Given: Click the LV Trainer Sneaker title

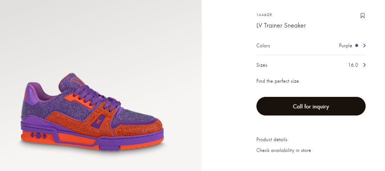Looking at the screenshot, I should click(281, 26).
